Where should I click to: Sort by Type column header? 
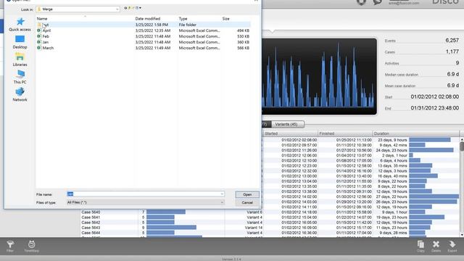(x=183, y=19)
